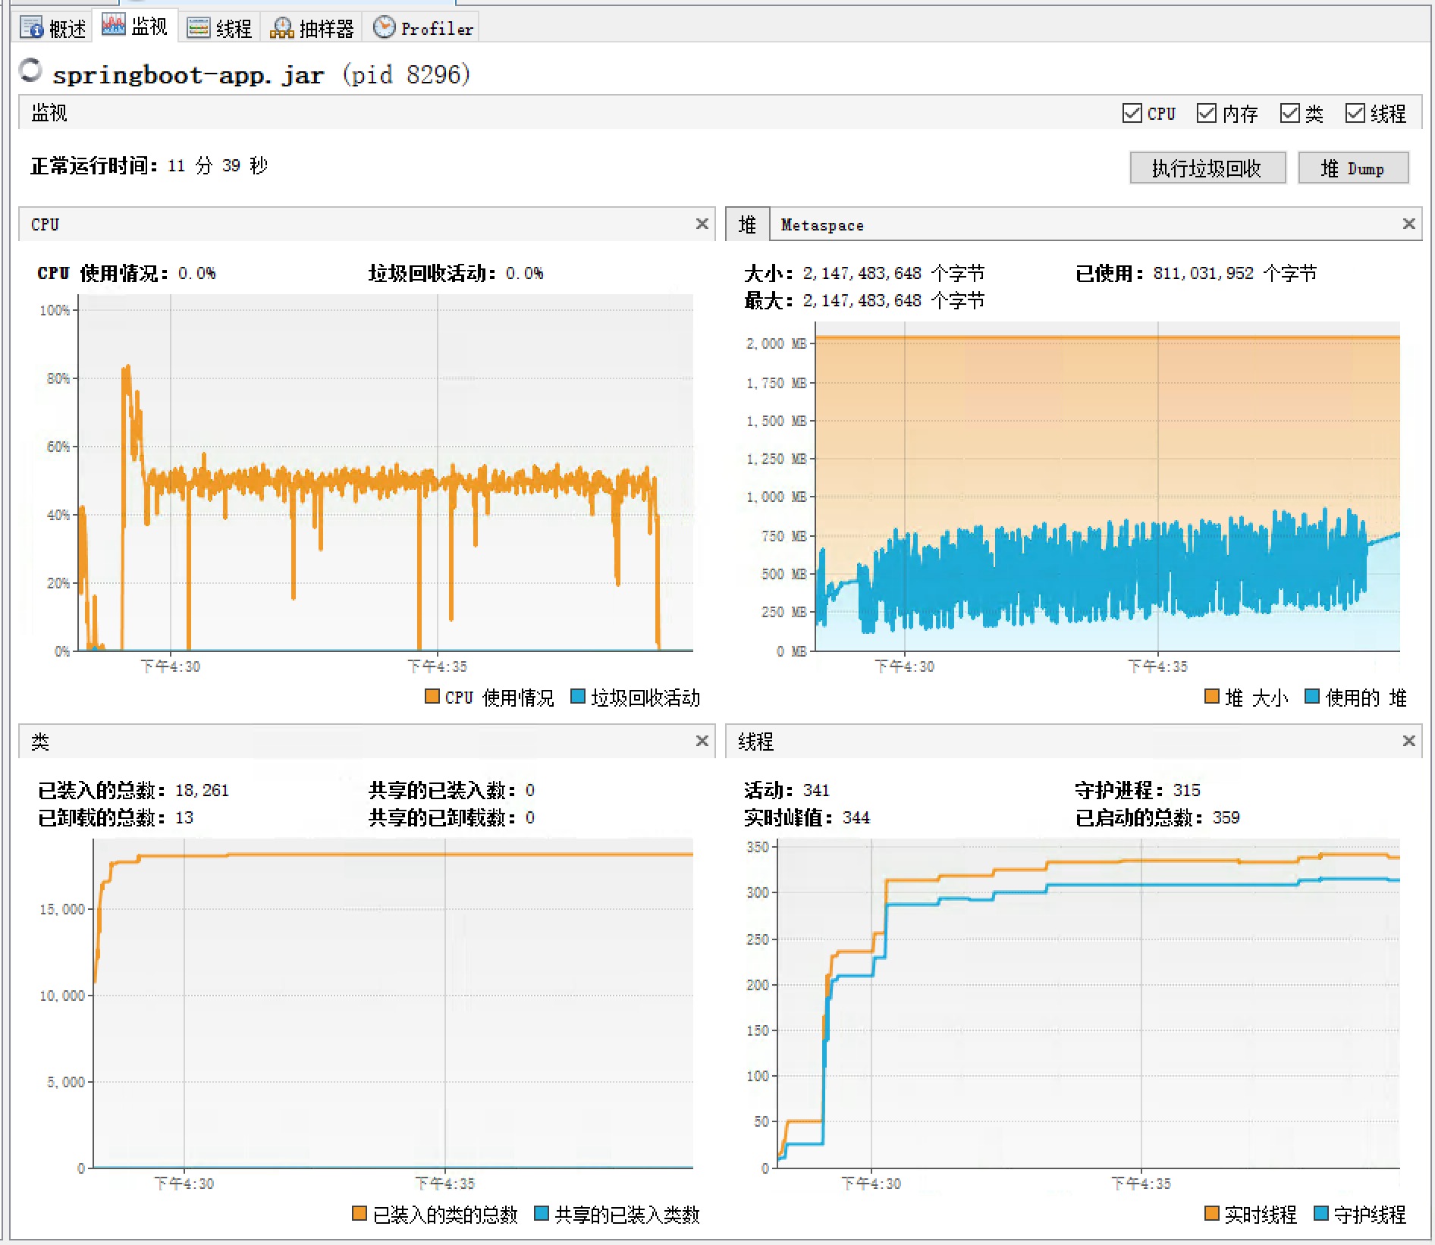Click the springboot-app.jar (pid 8296) title

pos(262,74)
